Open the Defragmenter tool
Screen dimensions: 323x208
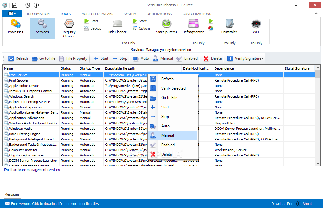coord(193,27)
